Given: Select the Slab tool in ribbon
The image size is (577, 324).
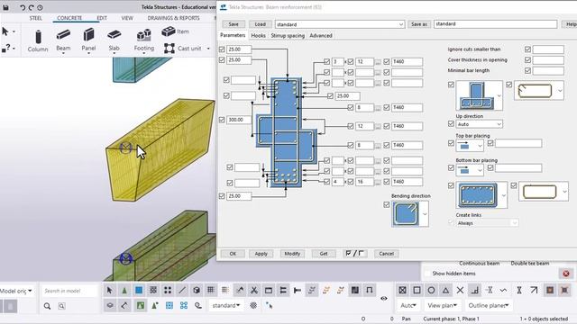Looking at the screenshot, I should click(114, 40).
